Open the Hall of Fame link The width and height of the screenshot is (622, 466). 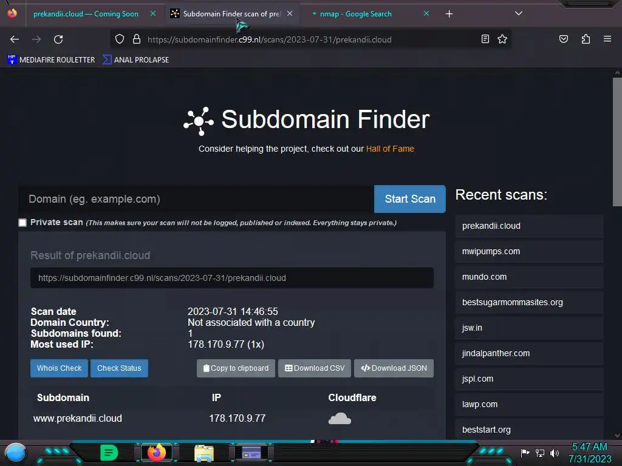(x=390, y=149)
